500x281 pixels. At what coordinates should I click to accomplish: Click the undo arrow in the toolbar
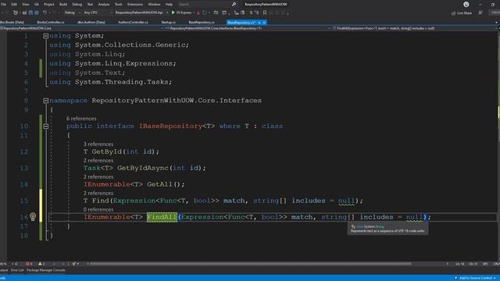pos(45,12)
